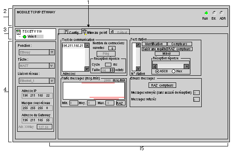The height and width of the screenshot is (151, 231).
Task: Click the Ping button
Action: (x=106, y=54)
